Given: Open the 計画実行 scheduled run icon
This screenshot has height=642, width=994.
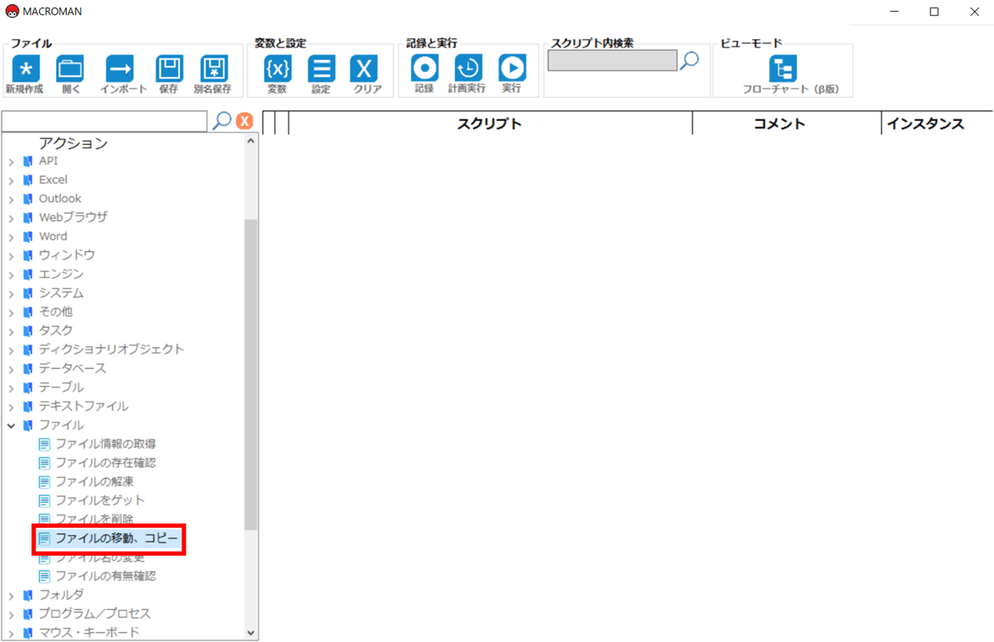Looking at the screenshot, I should (469, 68).
